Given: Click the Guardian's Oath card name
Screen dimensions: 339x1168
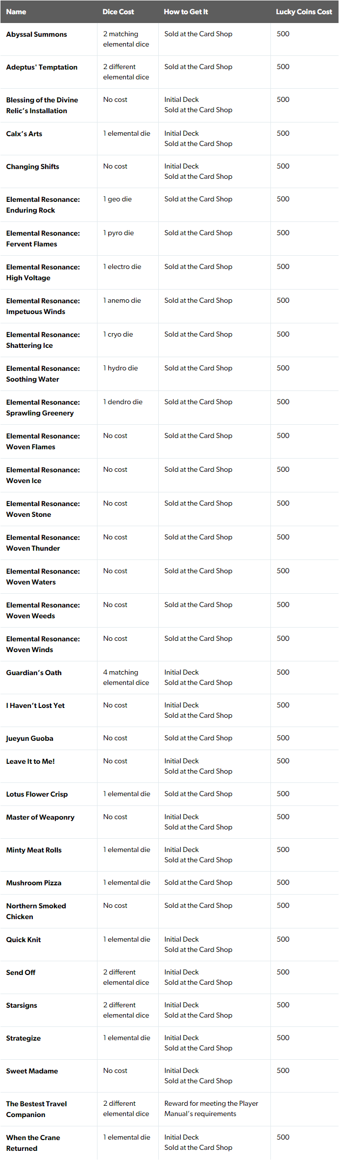Looking at the screenshot, I should (34, 673).
